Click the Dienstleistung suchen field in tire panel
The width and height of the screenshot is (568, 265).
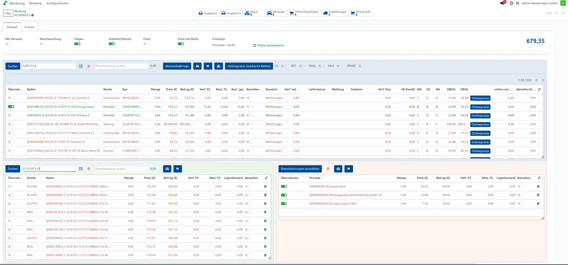pos(121,66)
